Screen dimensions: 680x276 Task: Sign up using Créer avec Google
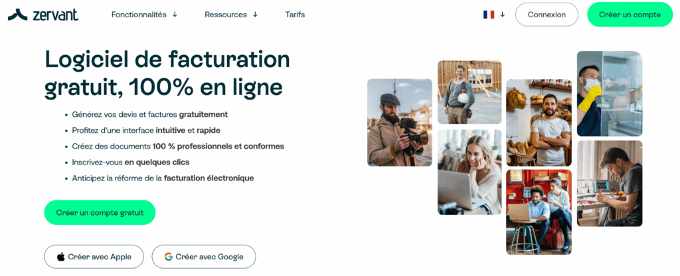pos(203,257)
